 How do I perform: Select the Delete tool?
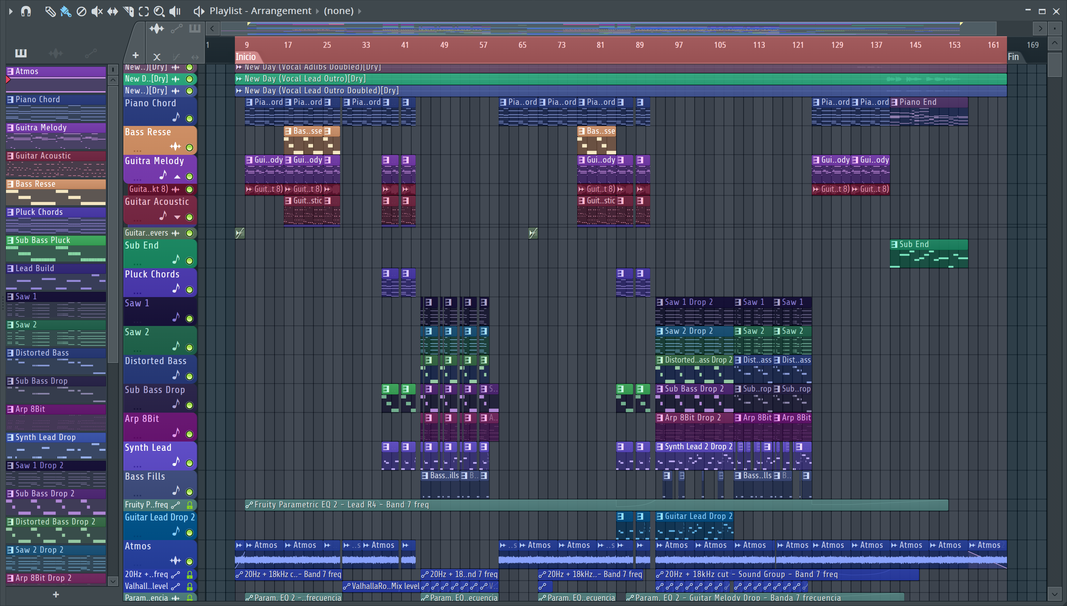[82, 11]
